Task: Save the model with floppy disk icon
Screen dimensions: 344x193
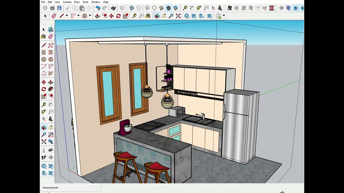Action: pos(59,8)
